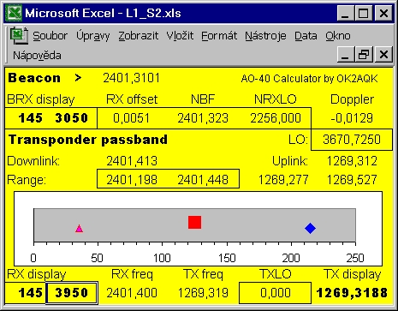
Task: Click the Excel icon in the title bar
Action: pyautogui.click(x=15, y=13)
